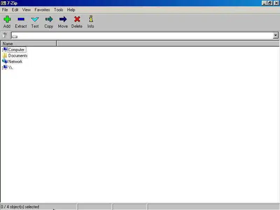The image size is (280, 210).
Task: Click the Documents folder icon
Action: click(5, 55)
